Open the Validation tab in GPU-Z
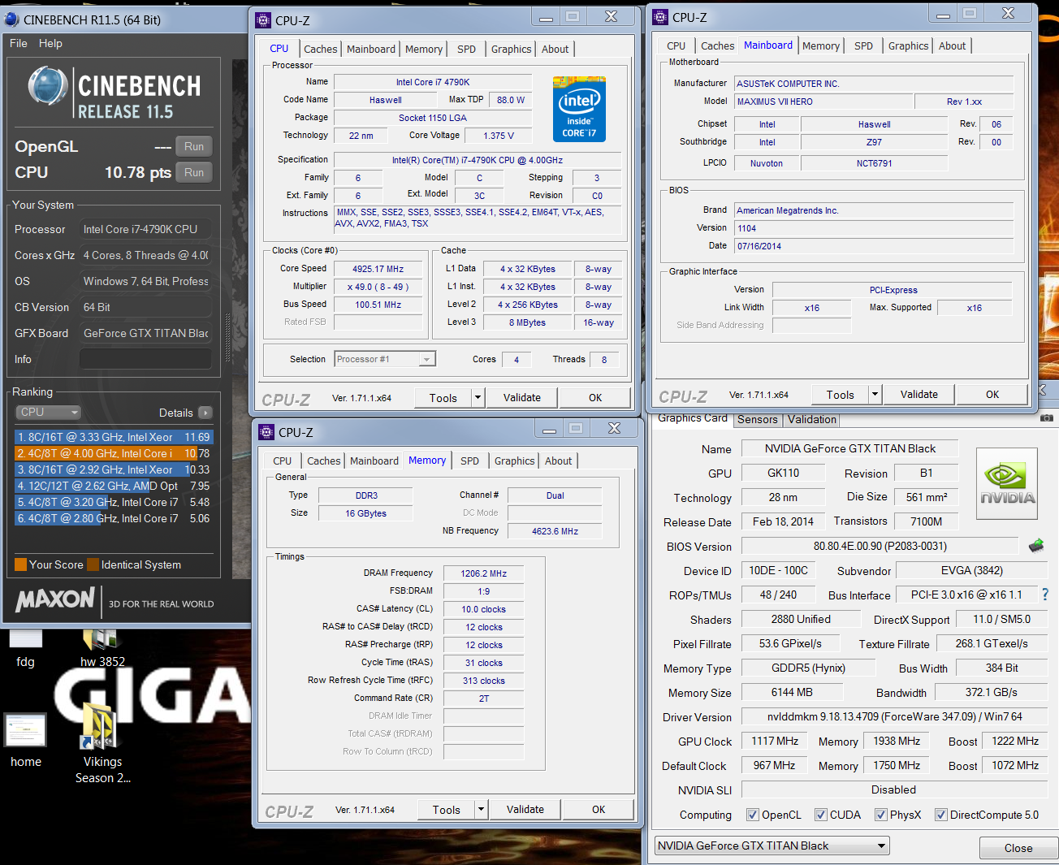This screenshot has height=865, width=1059. click(812, 419)
